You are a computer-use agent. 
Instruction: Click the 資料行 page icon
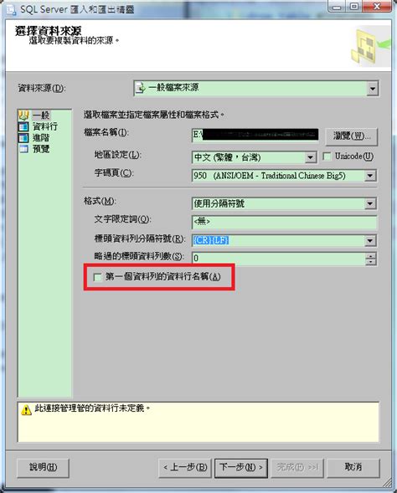[23, 126]
